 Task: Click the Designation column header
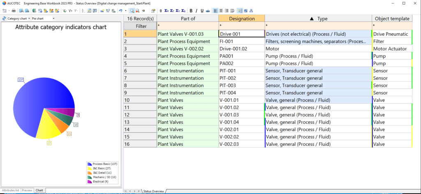tap(241, 18)
